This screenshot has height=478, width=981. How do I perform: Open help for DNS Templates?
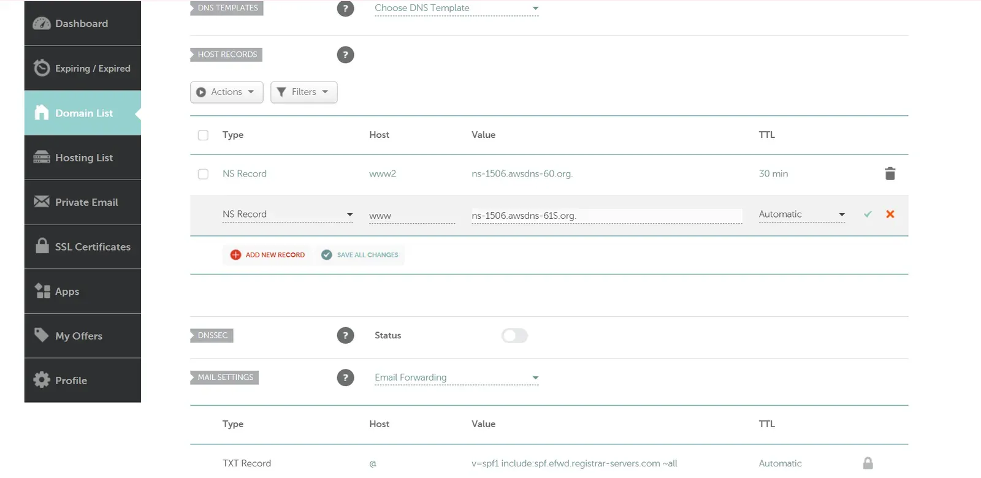[346, 9]
